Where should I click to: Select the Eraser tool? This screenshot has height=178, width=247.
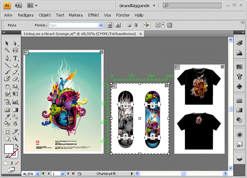(x=15, y=79)
